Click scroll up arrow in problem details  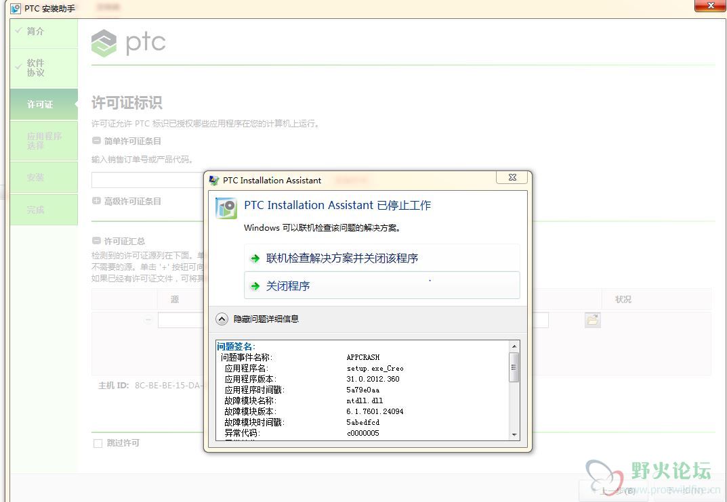pyautogui.click(x=514, y=346)
